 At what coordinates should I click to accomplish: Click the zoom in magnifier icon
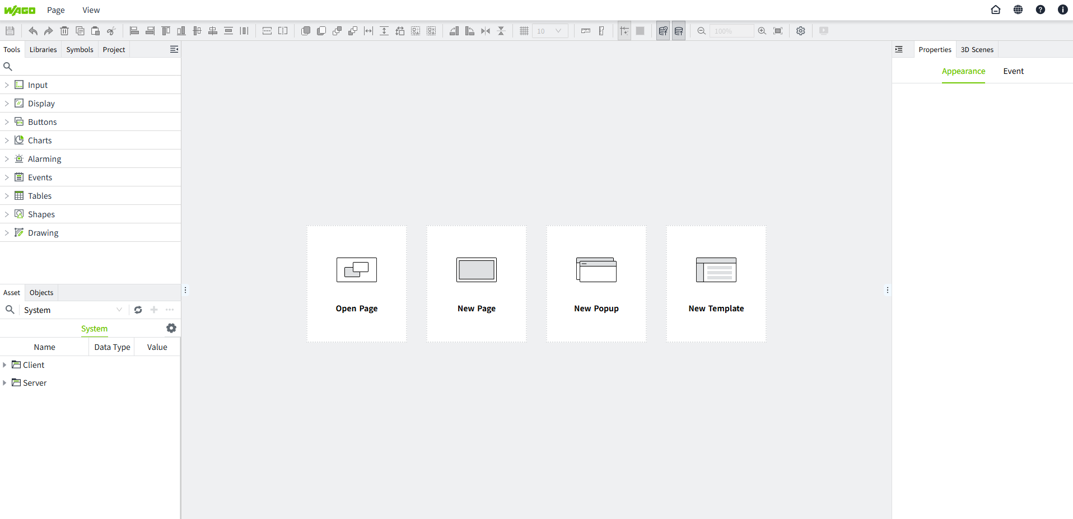coord(762,31)
